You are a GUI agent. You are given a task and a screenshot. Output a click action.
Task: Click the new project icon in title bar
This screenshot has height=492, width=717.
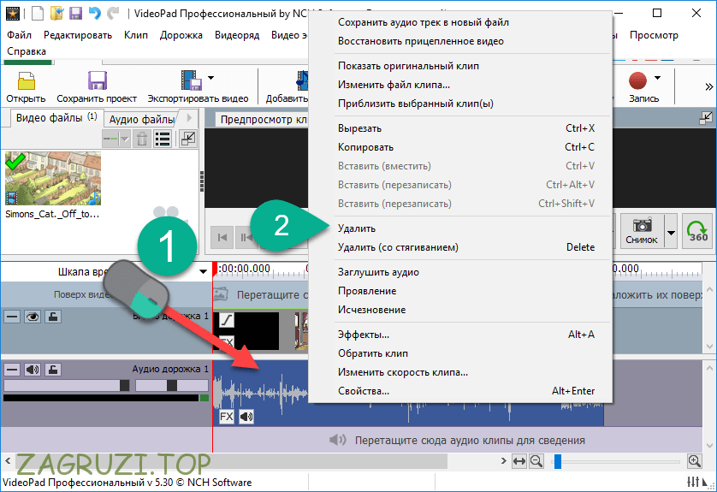click(38, 13)
